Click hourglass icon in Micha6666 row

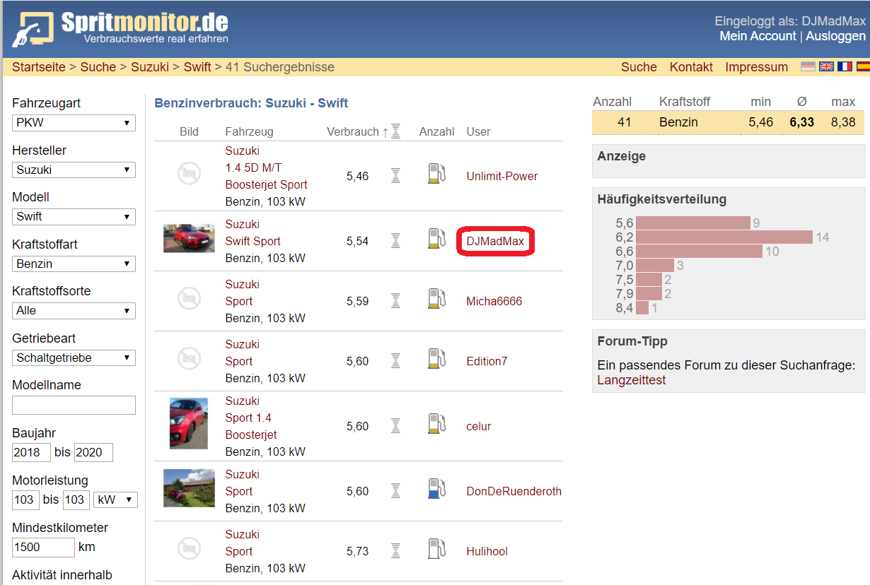tap(396, 301)
